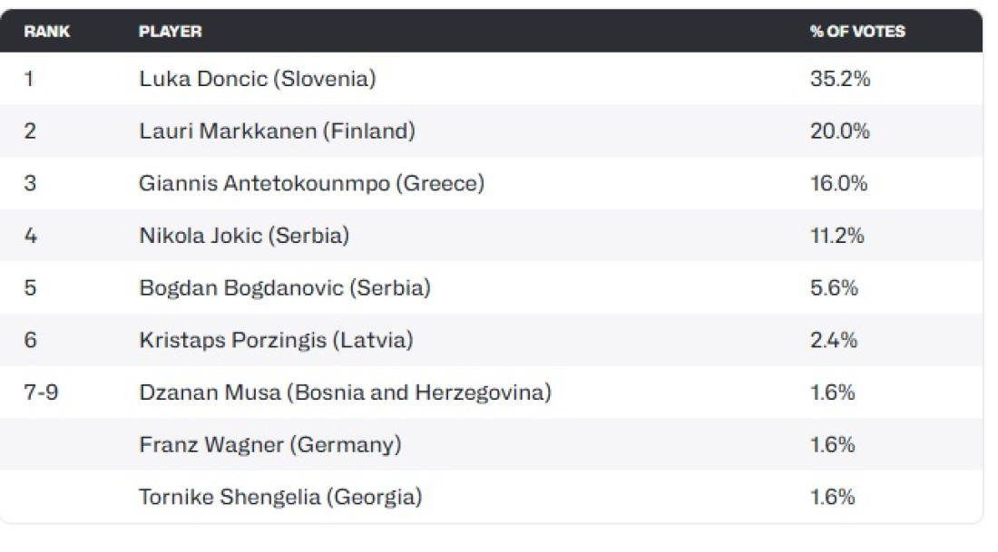The height and width of the screenshot is (552, 998).
Task: Click rank number 4 cell
Action: 30,236
